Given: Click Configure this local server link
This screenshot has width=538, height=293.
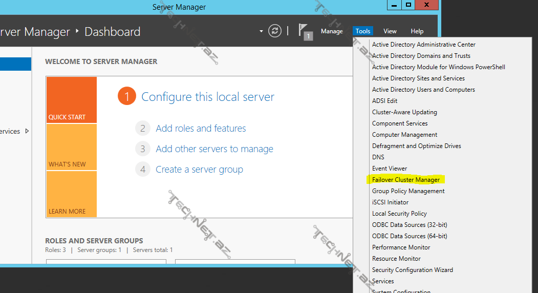Looking at the screenshot, I should [x=208, y=97].
